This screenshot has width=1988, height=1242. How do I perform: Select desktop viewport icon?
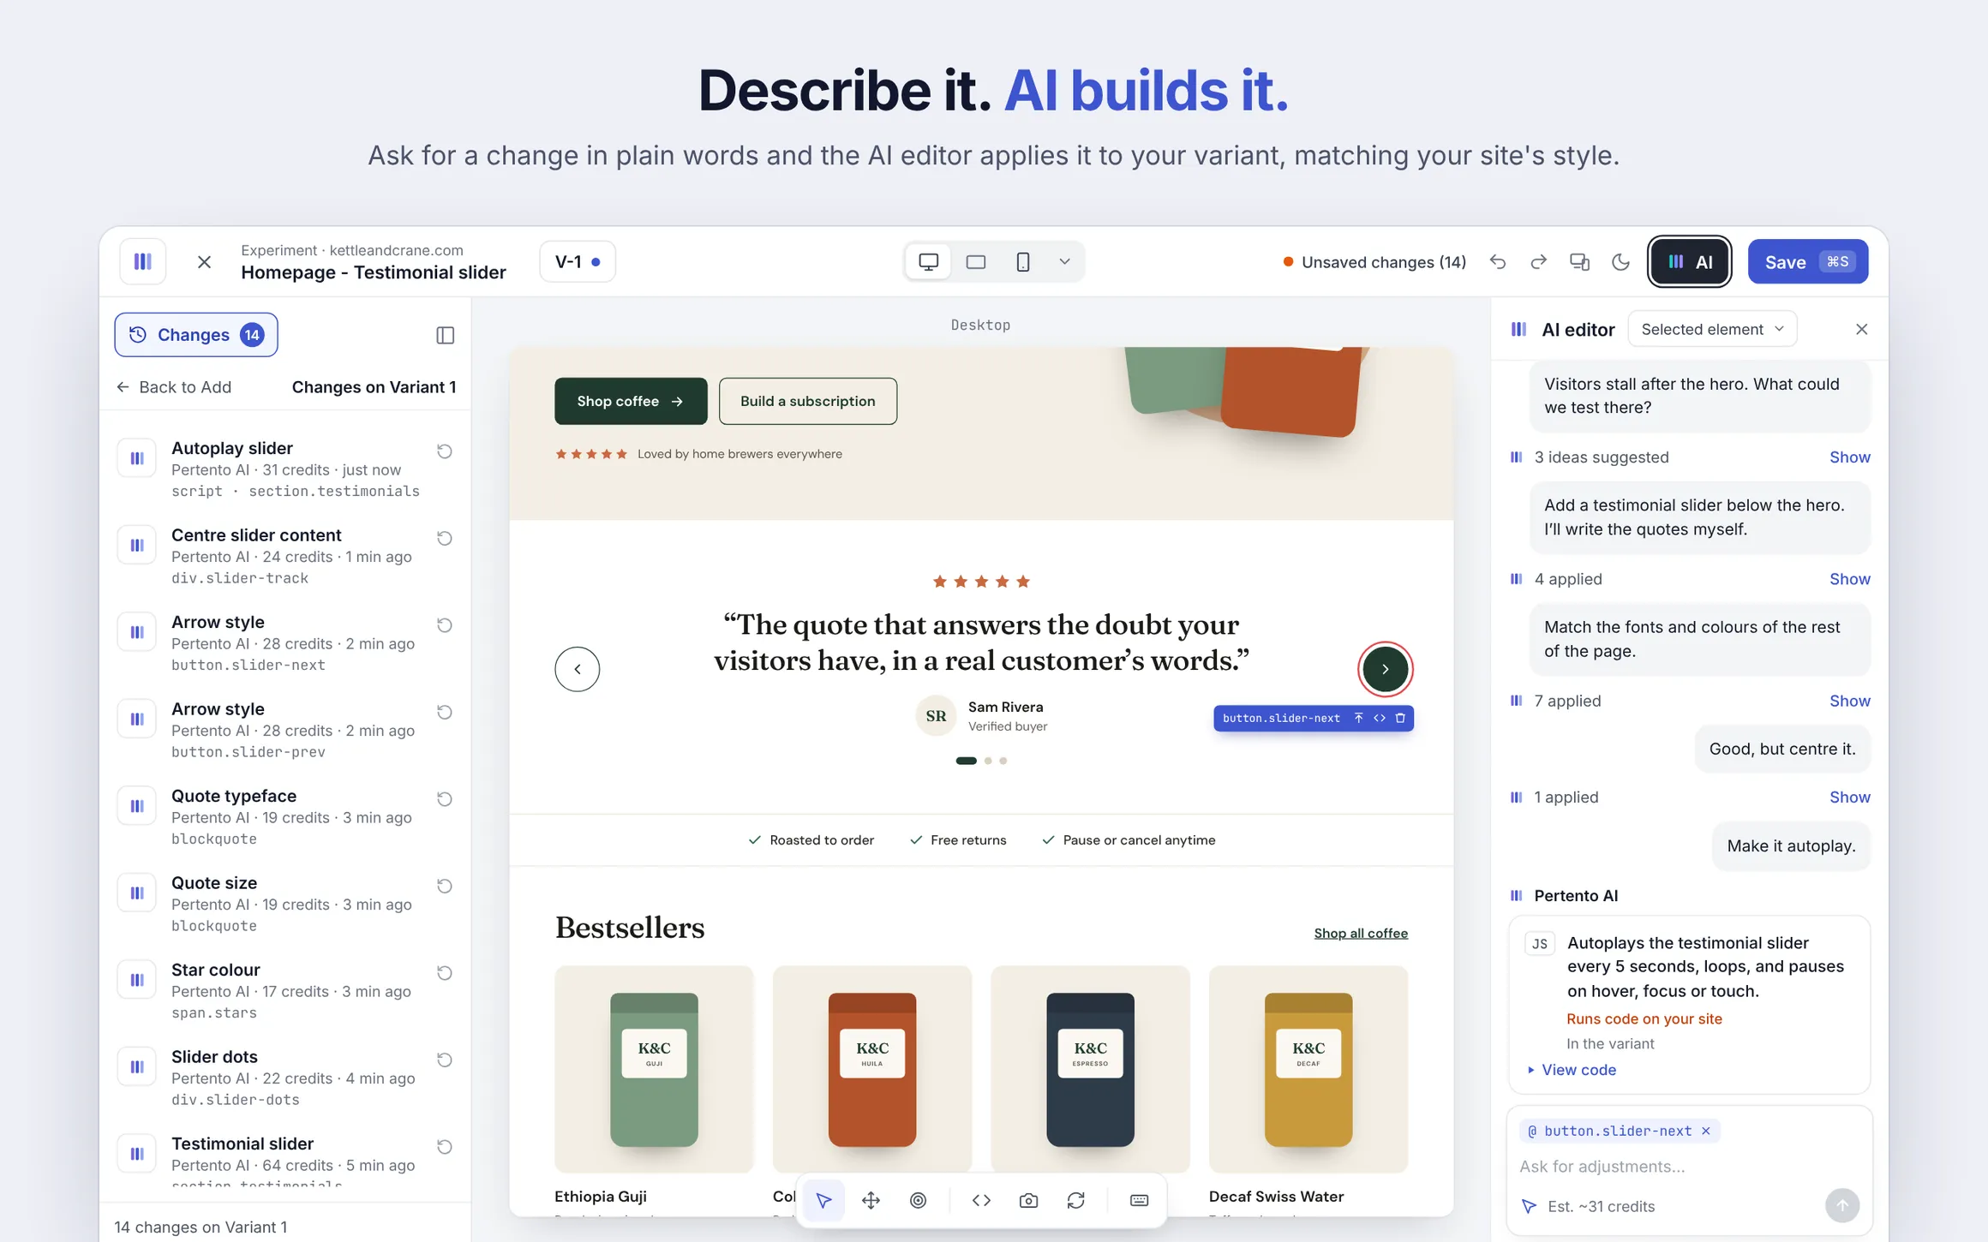928,262
